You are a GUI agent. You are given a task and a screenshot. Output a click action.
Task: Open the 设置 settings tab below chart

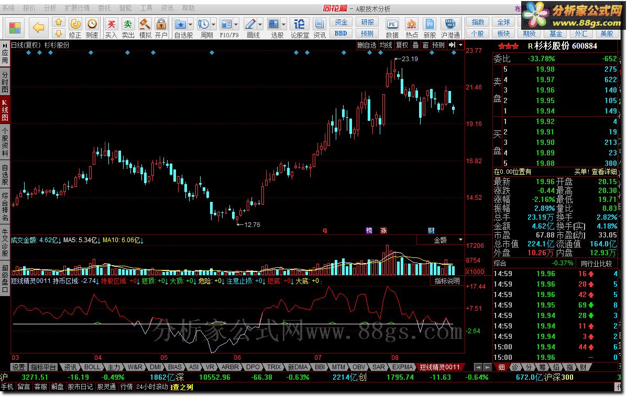point(18,367)
